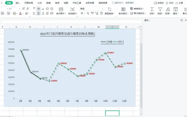Viewport: 187px width, 117px height.
Task: Click the fill (填充) icon
Action: pyautogui.click(x=176, y=9)
